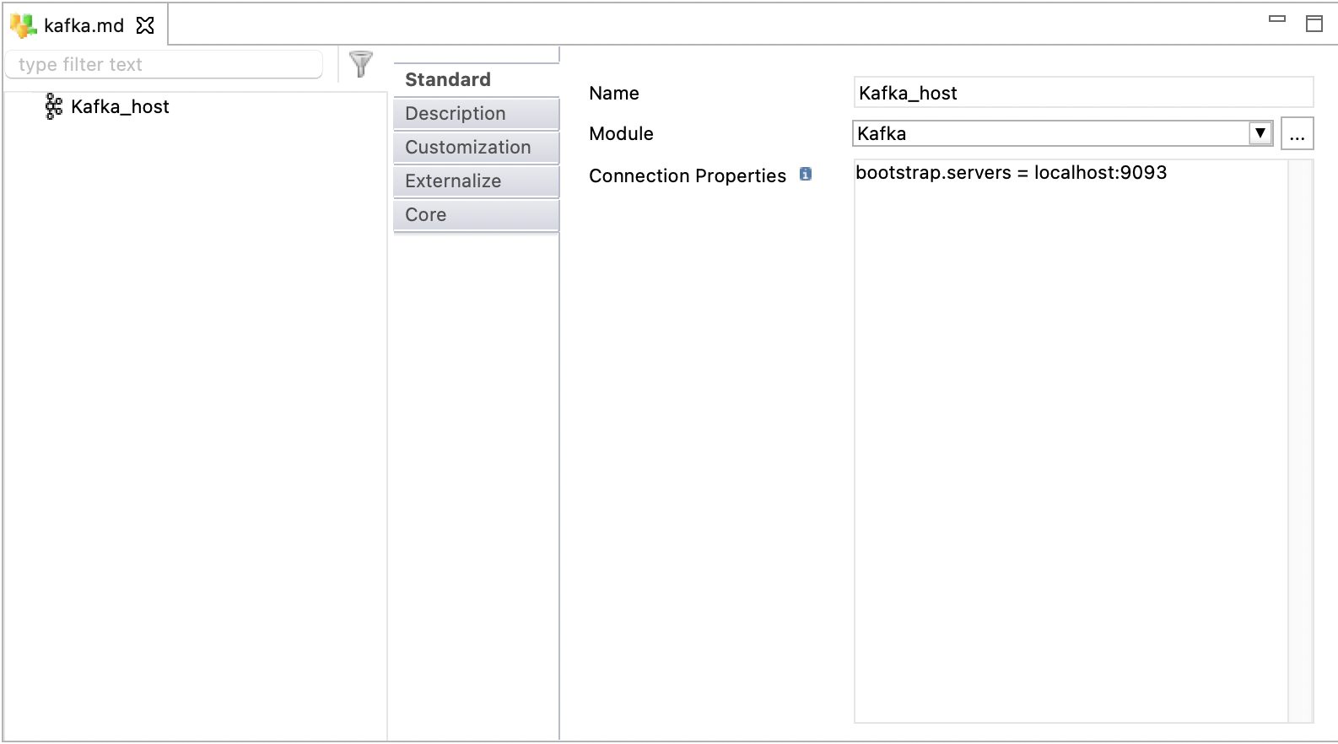Click the Connection Properties info icon
Viewport: 1338px width, 744px height.
pyautogui.click(x=806, y=175)
